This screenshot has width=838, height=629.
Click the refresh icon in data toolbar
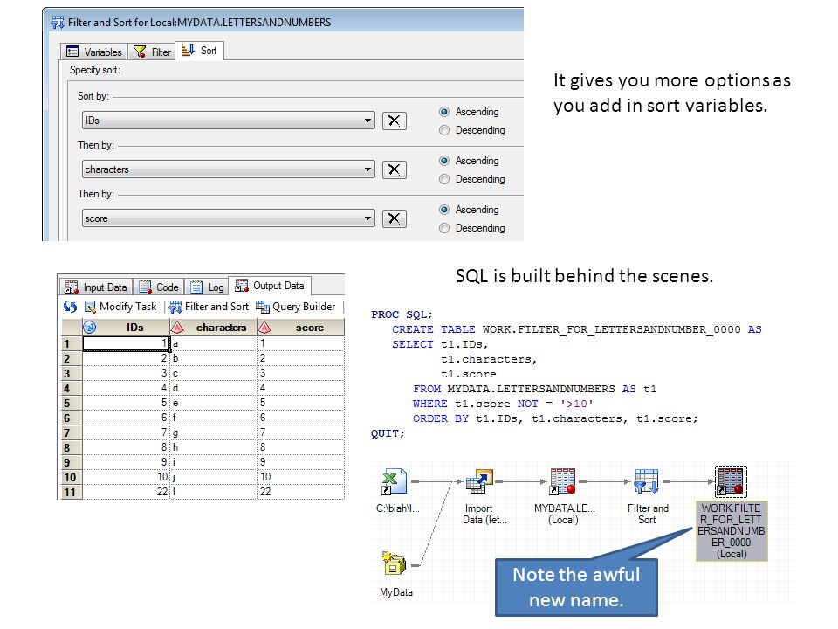coord(70,307)
